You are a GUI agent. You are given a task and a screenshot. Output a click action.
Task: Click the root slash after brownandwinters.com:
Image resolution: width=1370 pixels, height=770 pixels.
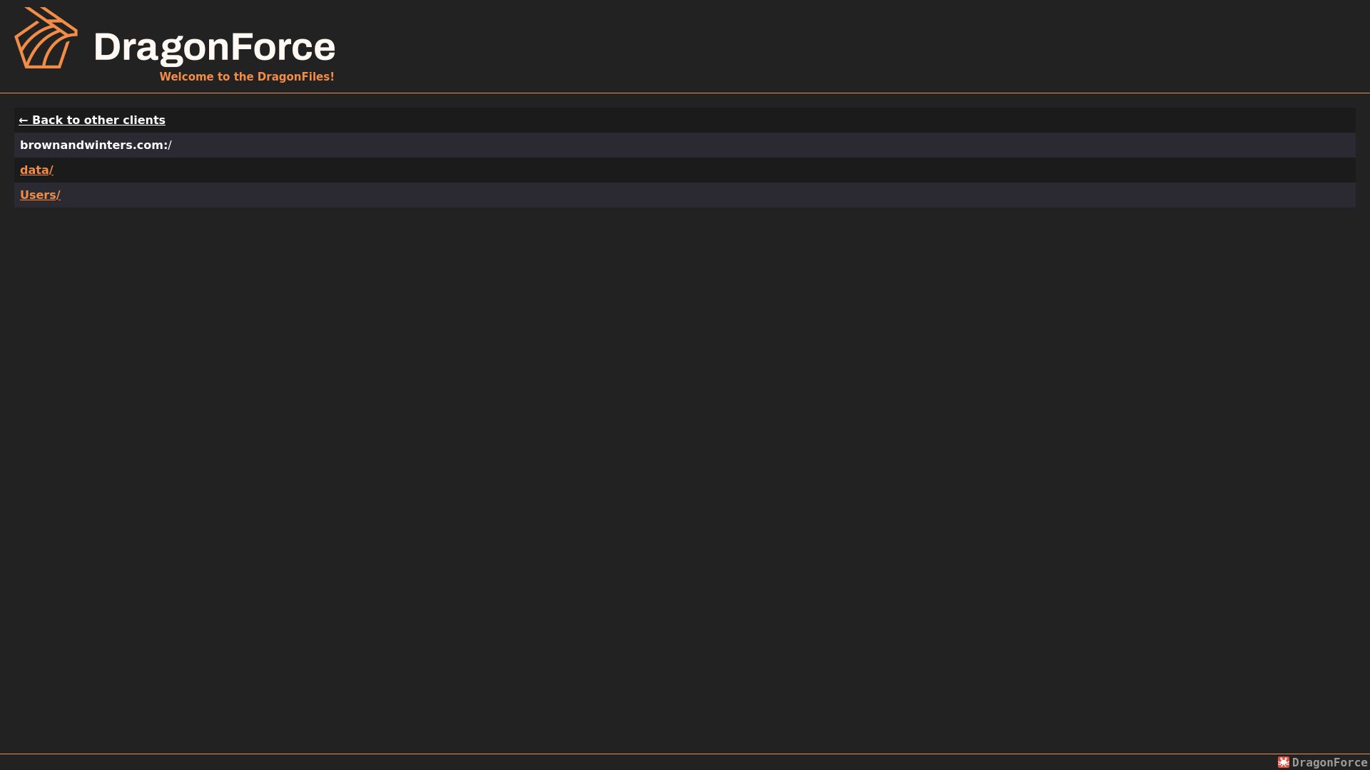pyautogui.click(x=170, y=145)
